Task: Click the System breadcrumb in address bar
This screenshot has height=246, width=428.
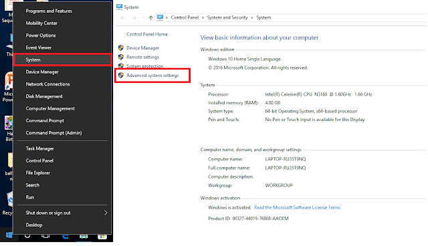Action: (263, 17)
